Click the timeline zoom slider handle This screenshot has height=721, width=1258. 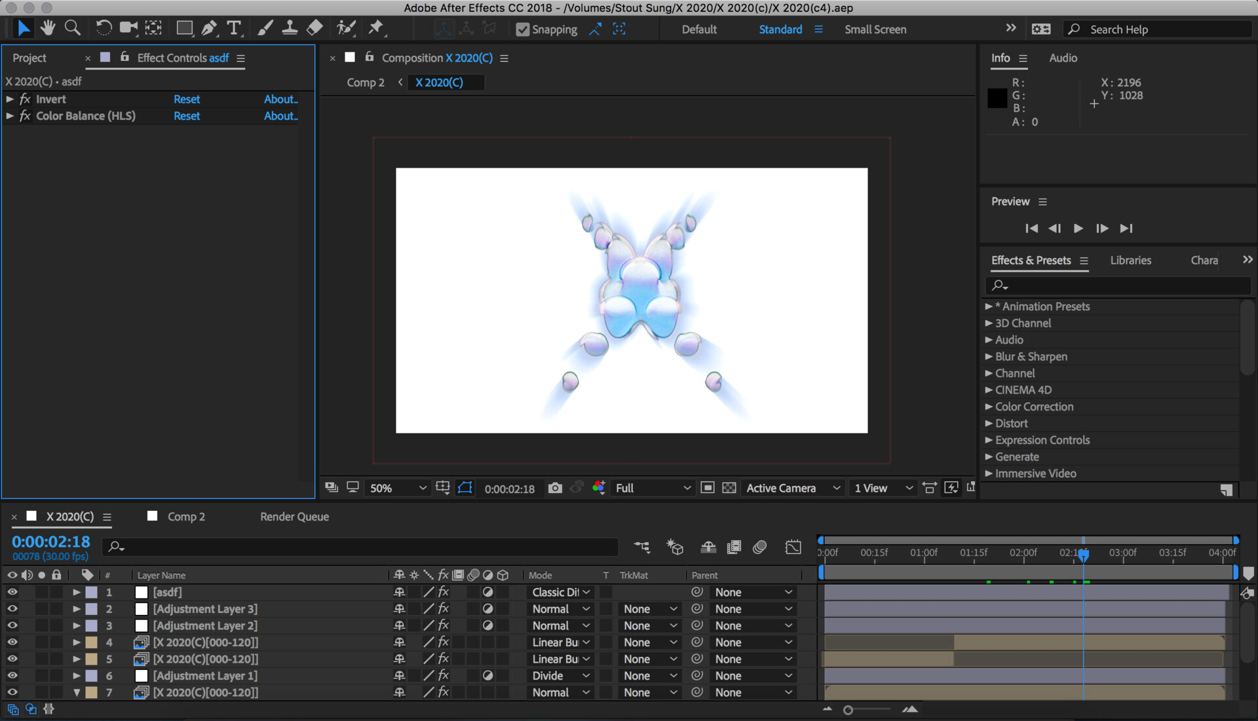click(x=848, y=710)
